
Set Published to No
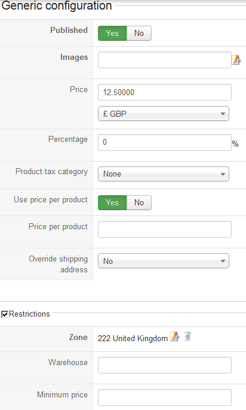pyautogui.click(x=139, y=33)
